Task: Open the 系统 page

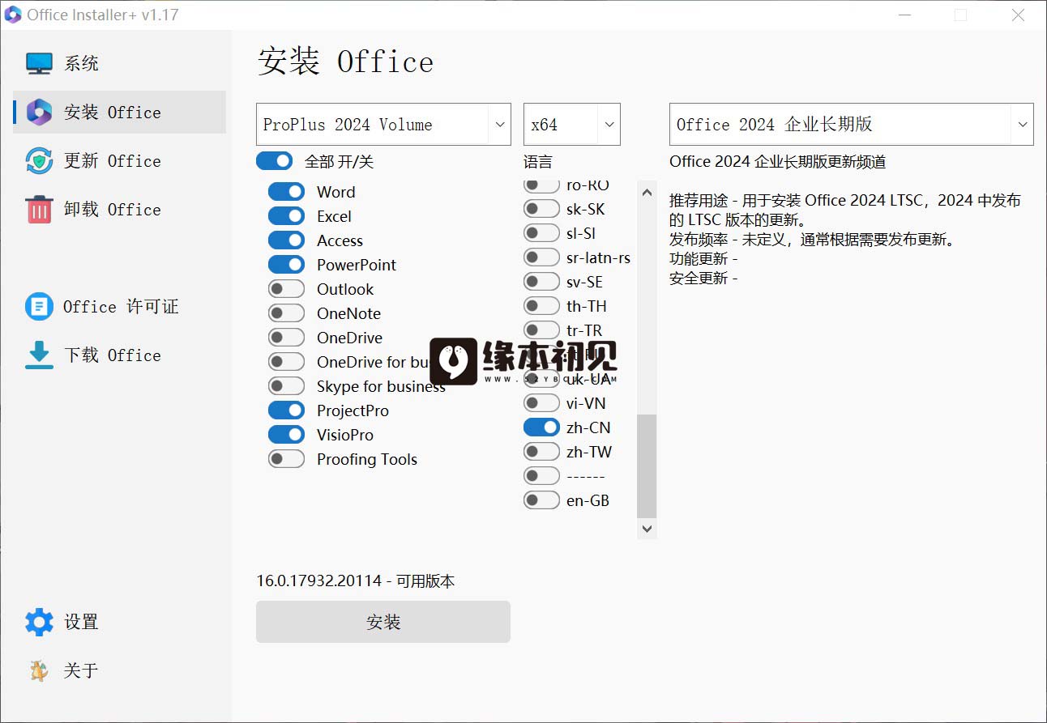Action: tap(119, 63)
